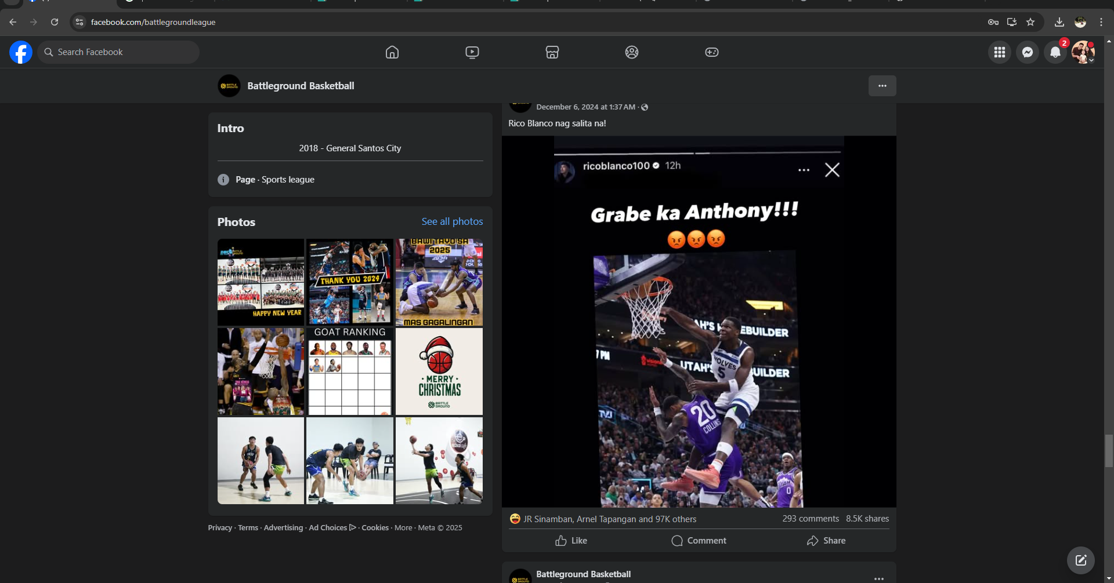The height and width of the screenshot is (583, 1114).
Task: Share the Rico Blanco post
Action: point(826,541)
